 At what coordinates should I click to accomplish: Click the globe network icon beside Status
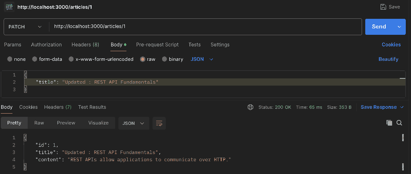click(250, 107)
